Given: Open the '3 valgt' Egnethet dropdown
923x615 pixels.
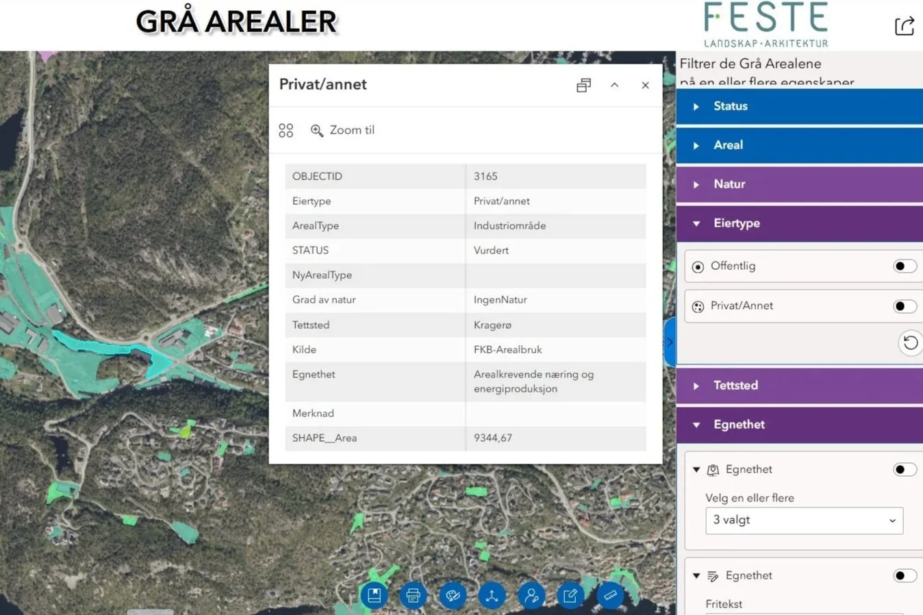Looking at the screenshot, I should click(x=804, y=520).
